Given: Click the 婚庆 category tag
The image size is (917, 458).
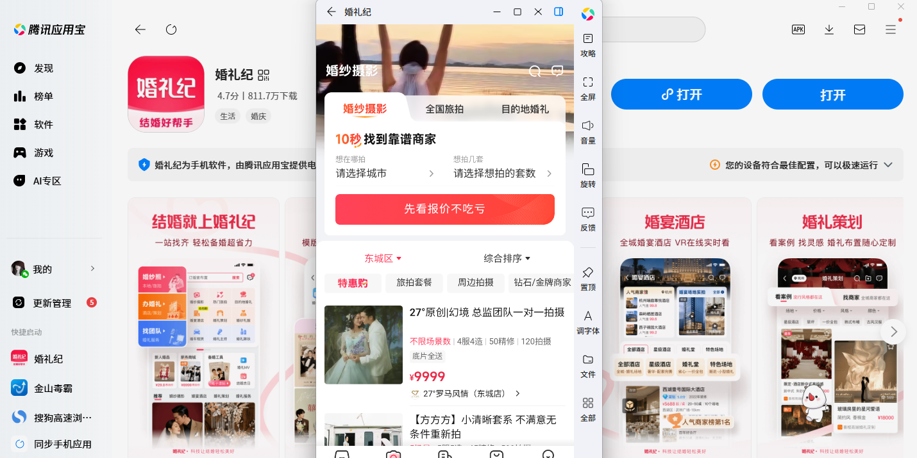Looking at the screenshot, I should click(x=258, y=116).
